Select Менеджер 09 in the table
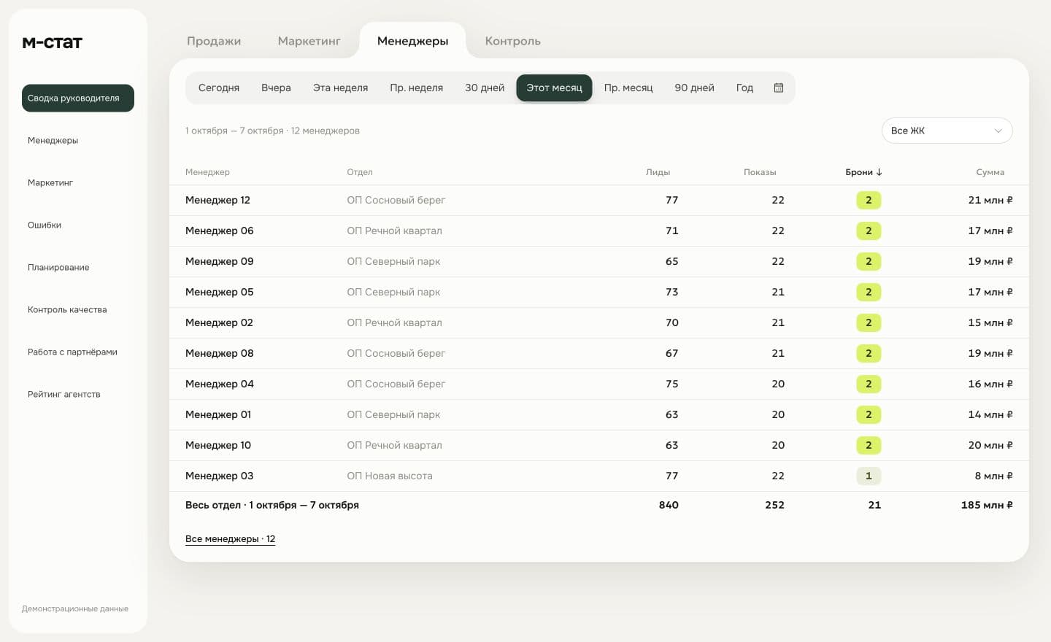Screen dimensions: 1051x642 (x=599, y=261)
